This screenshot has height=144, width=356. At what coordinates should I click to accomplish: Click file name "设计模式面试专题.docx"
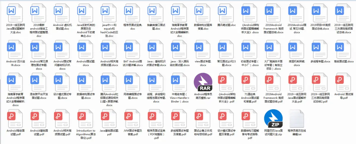point(62,96)
